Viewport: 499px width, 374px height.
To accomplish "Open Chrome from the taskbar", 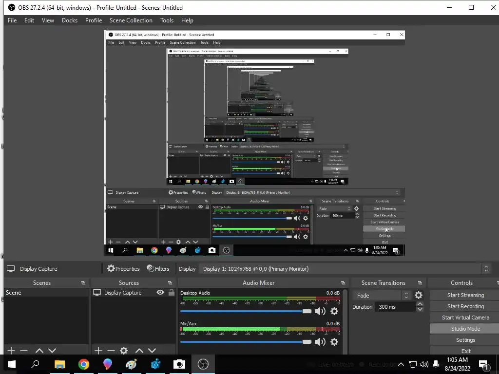I will pyautogui.click(x=84, y=364).
